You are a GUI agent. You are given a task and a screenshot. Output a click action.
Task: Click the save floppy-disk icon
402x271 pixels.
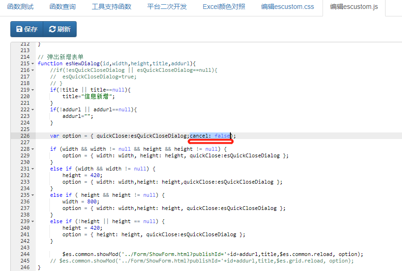tap(19, 29)
